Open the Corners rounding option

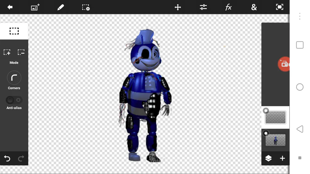[14, 78]
